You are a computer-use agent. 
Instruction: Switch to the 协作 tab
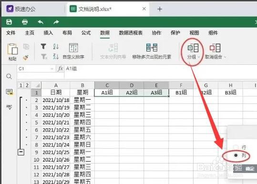coord(156,33)
